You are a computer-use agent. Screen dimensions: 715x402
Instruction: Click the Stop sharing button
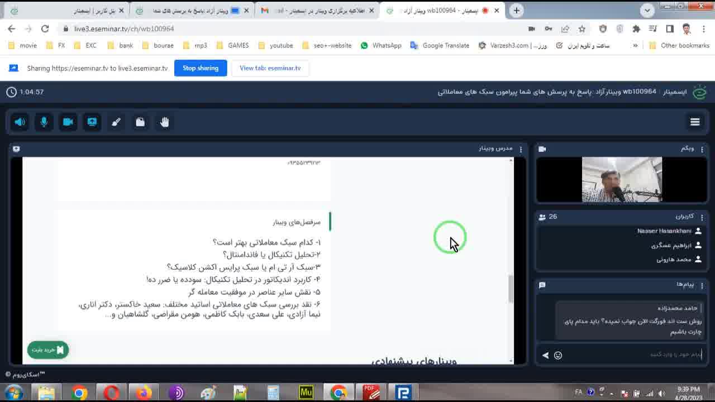[x=200, y=68]
